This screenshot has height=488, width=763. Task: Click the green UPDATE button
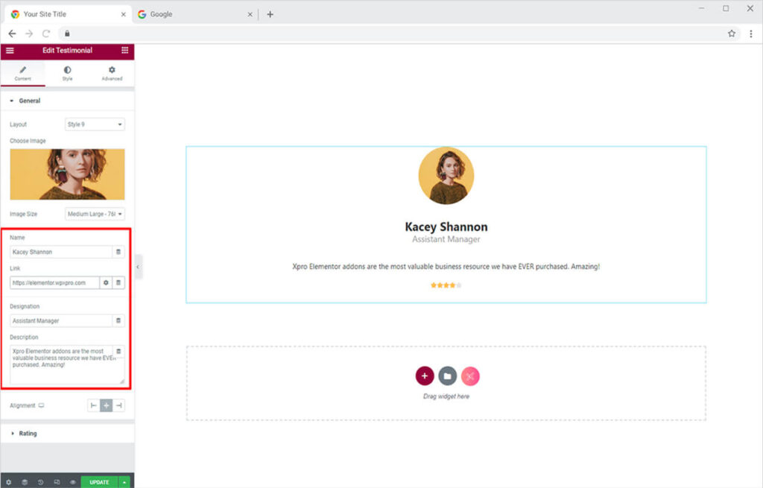pyautogui.click(x=99, y=482)
